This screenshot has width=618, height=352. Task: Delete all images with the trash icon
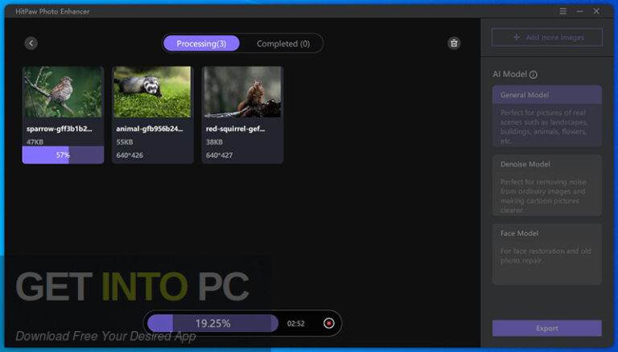[x=454, y=43]
